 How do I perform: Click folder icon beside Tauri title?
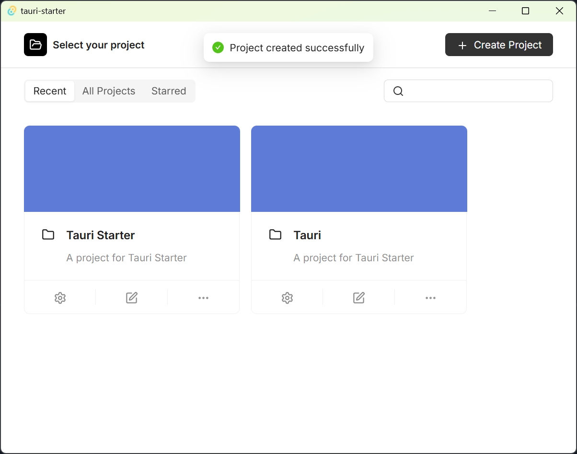coord(275,234)
